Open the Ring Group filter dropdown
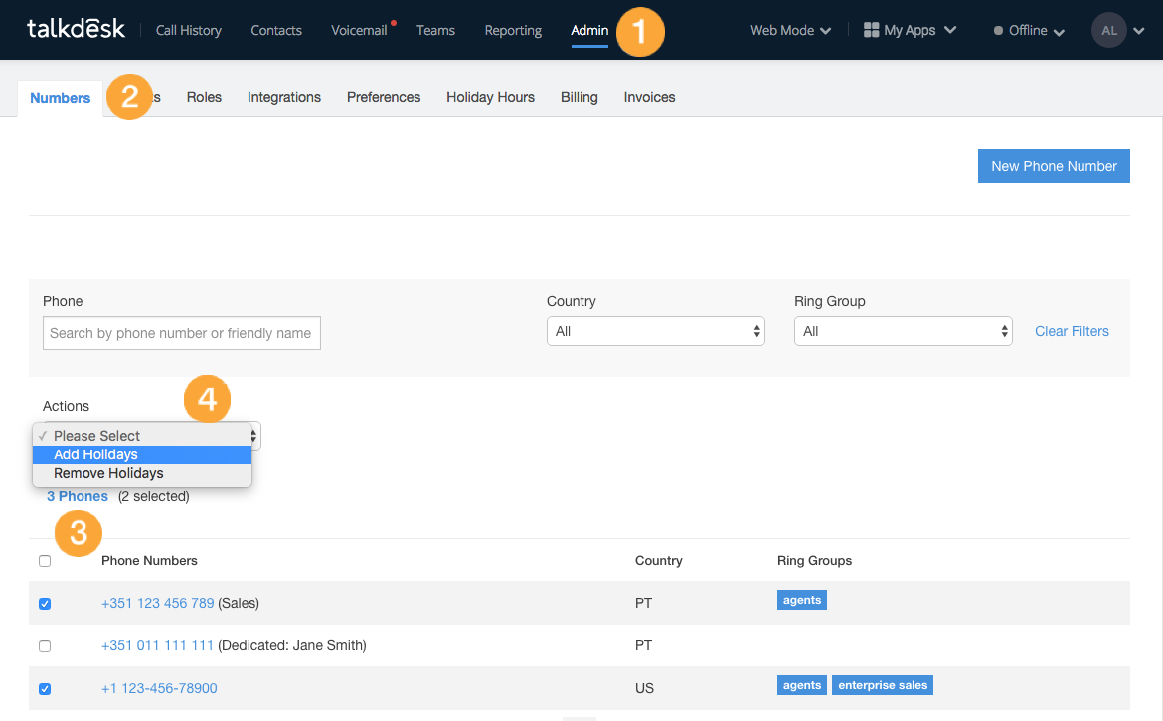Screen dimensions: 1163x721 pos(903,331)
